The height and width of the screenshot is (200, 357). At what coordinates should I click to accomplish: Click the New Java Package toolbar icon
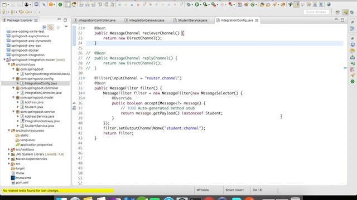click(246, 4)
